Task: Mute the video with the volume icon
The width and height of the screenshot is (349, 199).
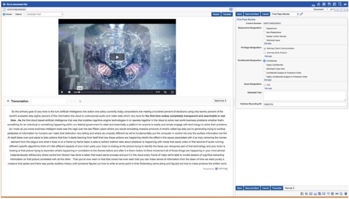Action: pos(68,92)
